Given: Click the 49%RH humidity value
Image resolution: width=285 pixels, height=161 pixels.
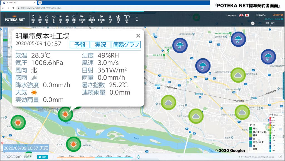Looking at the screenshot, I should pyautogui.click(x=108, y=55).
